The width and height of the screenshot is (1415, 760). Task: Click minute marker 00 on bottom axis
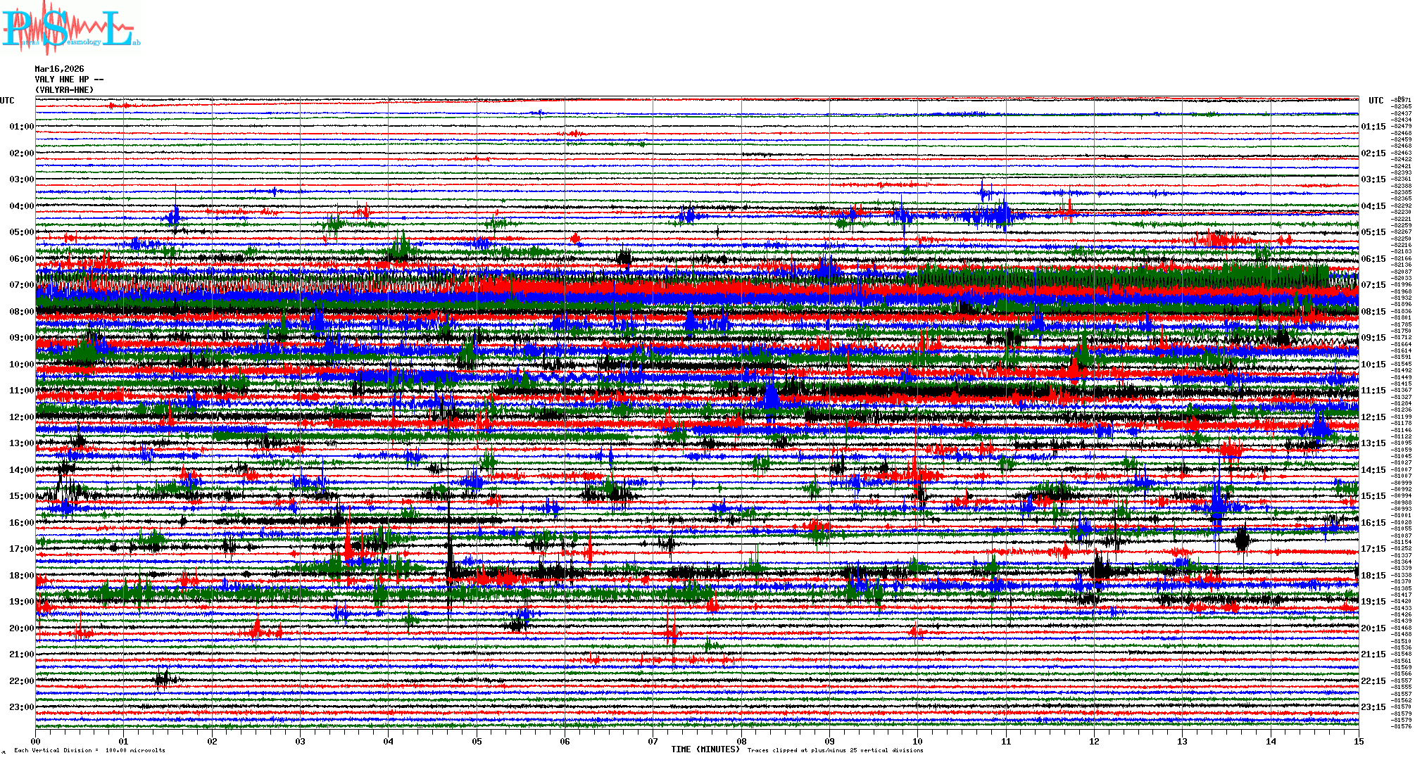36,741
